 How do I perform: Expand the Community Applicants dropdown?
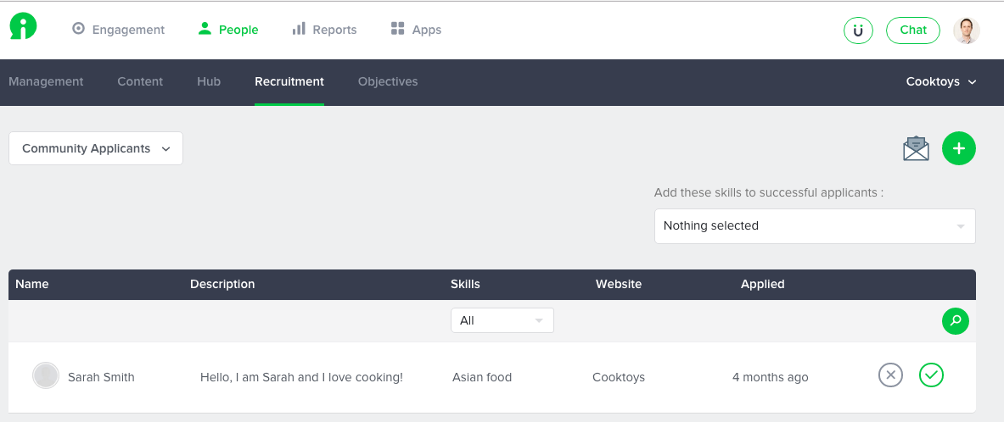pos(96,148)
